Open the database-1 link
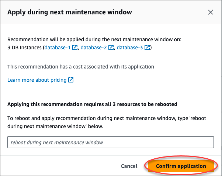 tap(58, 47)
